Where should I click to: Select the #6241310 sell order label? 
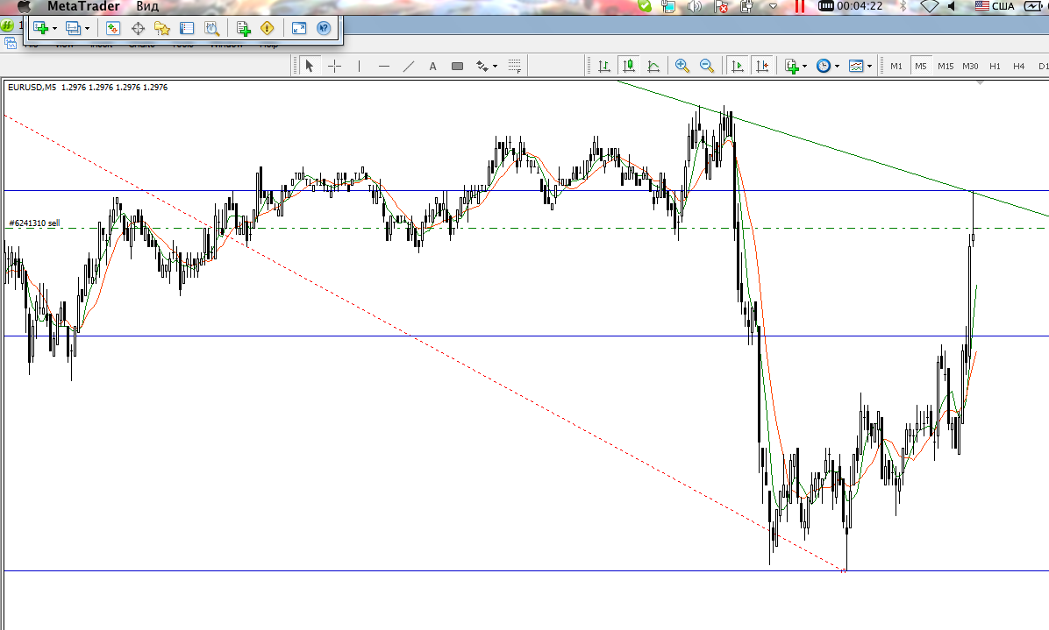(34, 223)
